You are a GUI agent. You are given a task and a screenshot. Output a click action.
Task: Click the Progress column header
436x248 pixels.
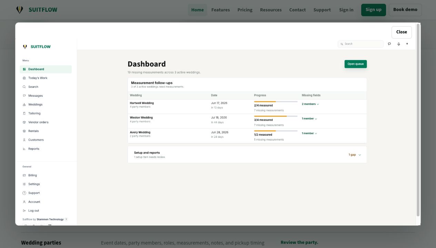pyautogui.click(x=260, y=95)
